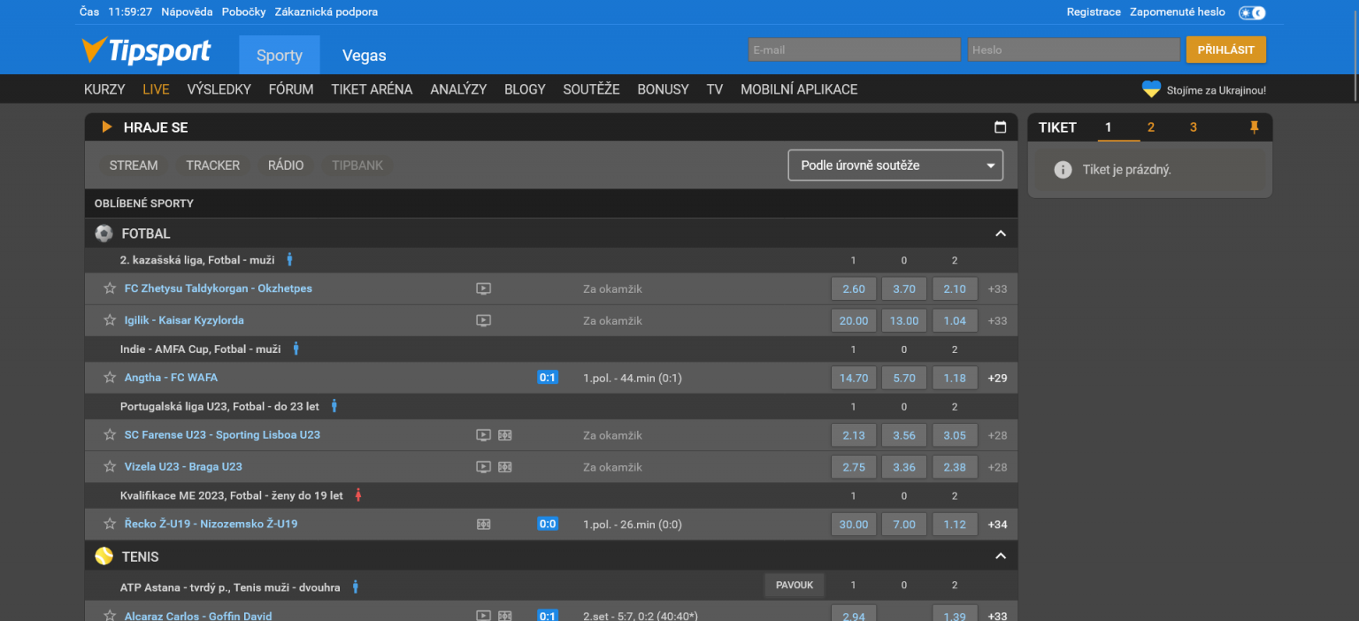The width and height of the screenshot is (1359, 621).
Task: Star the Angtha - FC WAFA match as favorite
Action: click(110, 377)
